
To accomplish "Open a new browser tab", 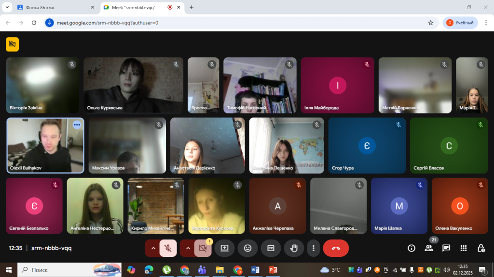I will [x=192, y=7].
